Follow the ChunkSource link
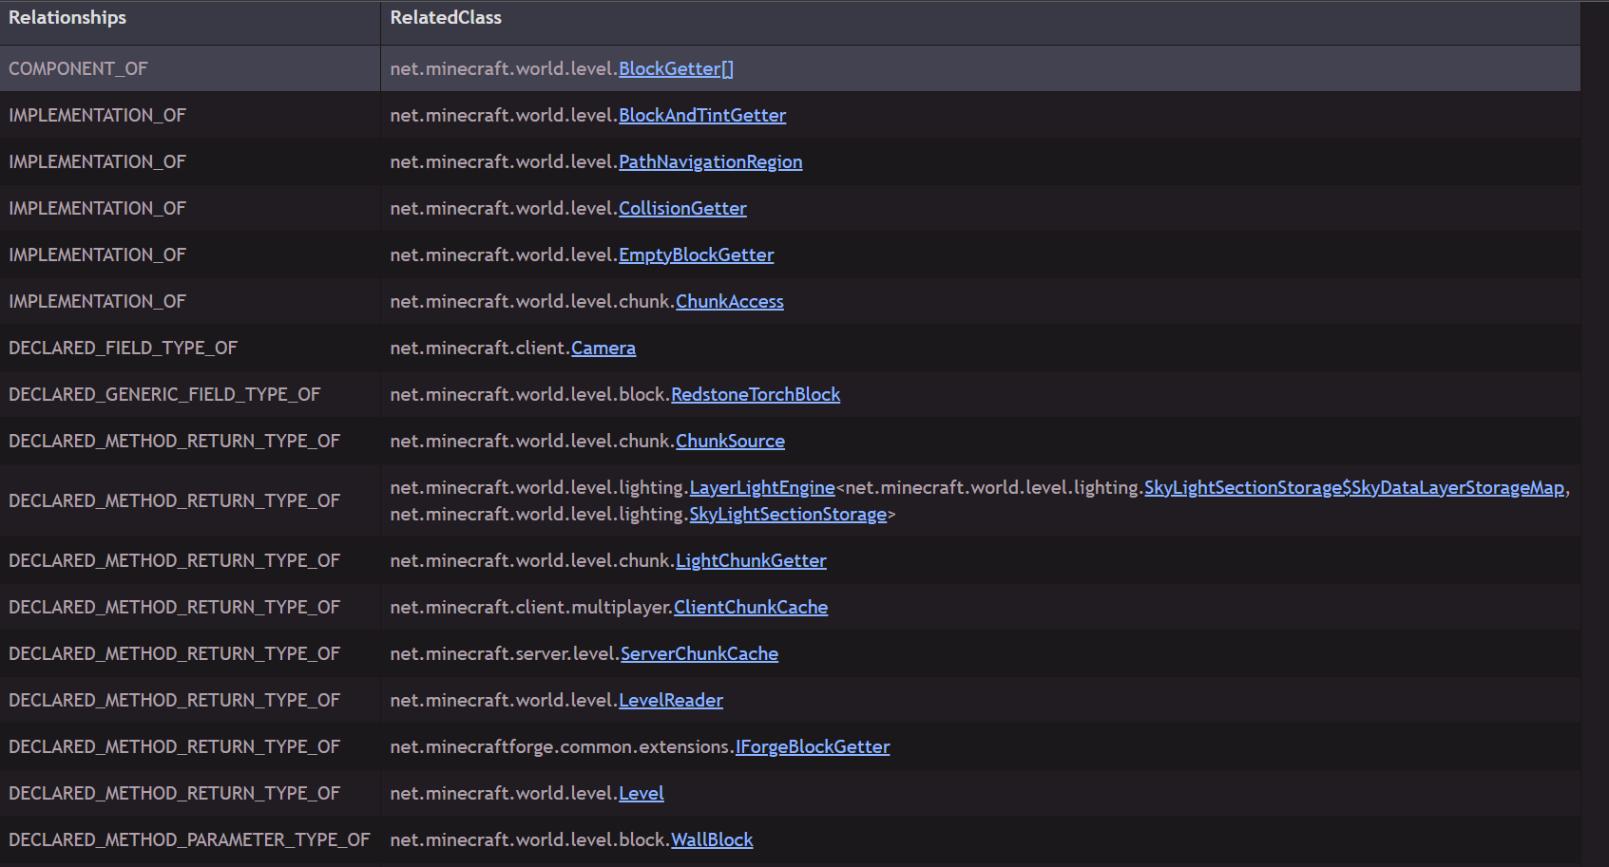 pyautogui.click(x=730, y=441)
